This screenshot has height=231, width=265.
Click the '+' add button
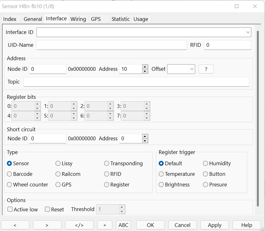105,225
